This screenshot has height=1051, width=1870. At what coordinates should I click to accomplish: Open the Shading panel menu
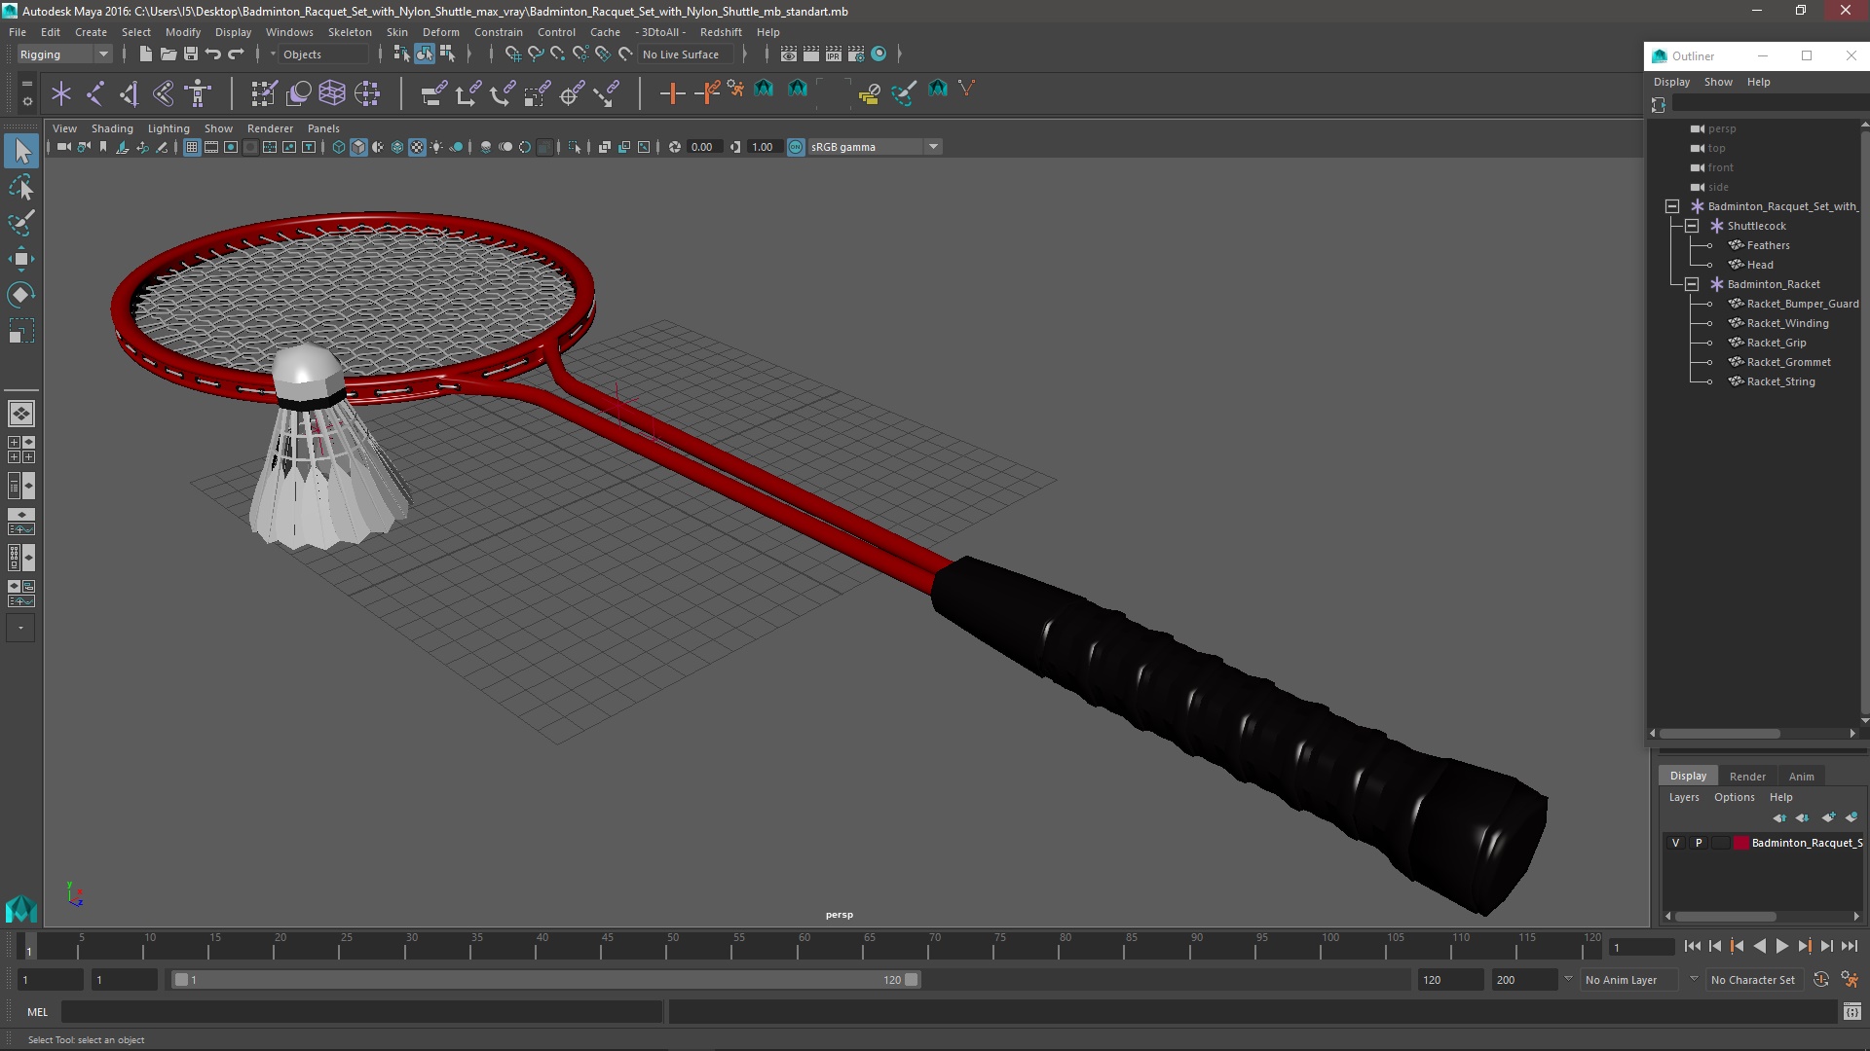(x=112, y=128)
